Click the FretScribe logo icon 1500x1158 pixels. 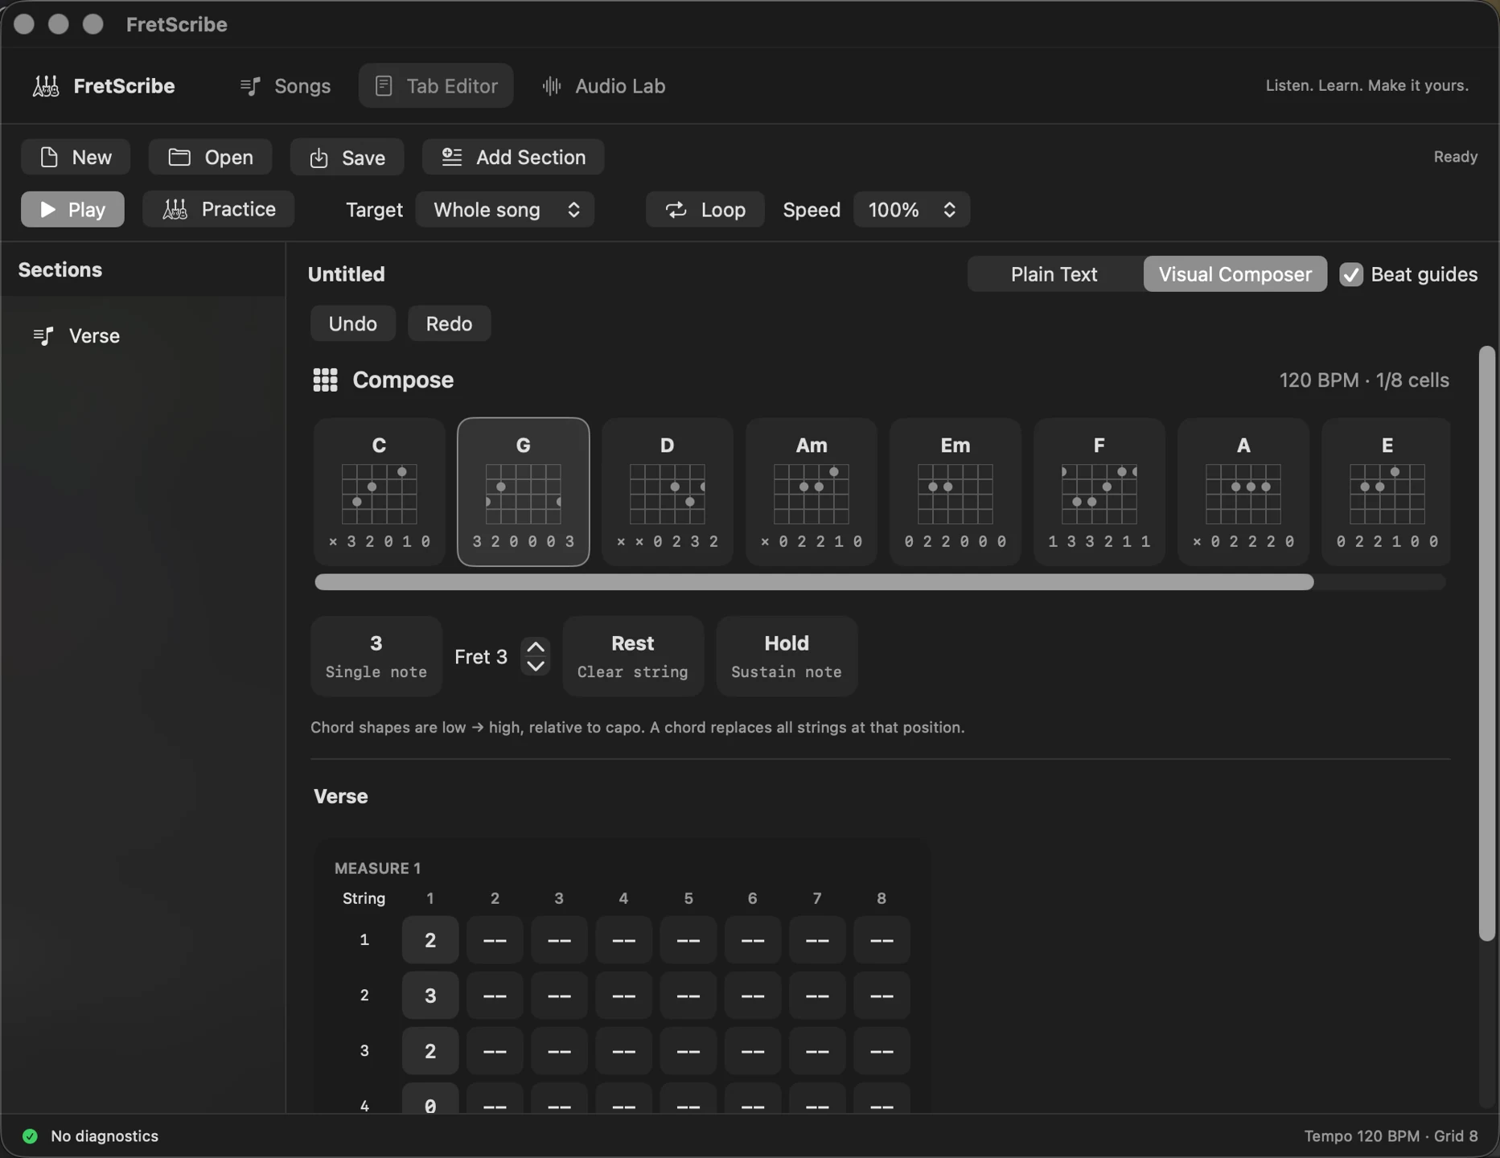click(x=46, y=86)
